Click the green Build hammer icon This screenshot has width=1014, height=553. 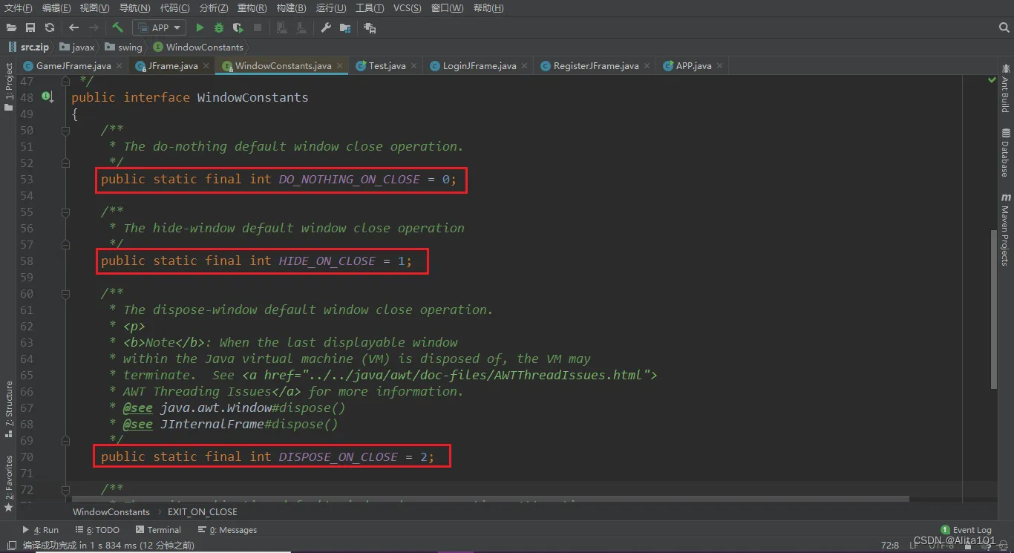[118, 27]
